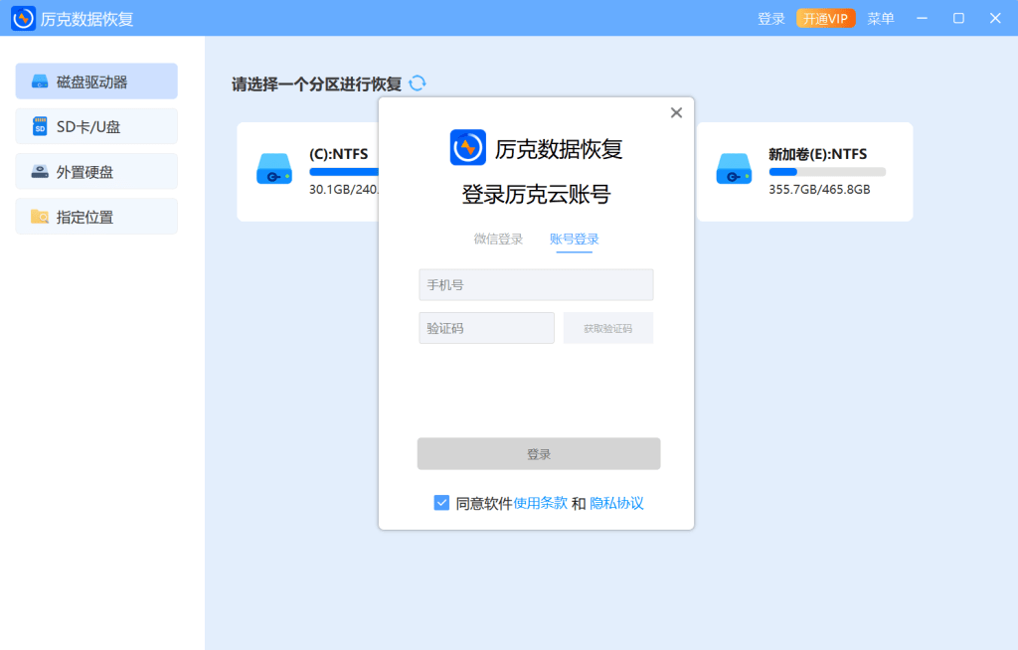Click 登录 in the title bar
Viewport: 1018px width, 650px height.
(x=771, y=19)
